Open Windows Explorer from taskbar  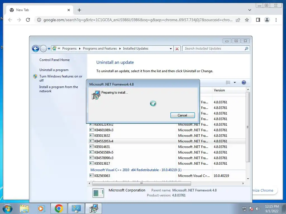click(x=24, y=208)
